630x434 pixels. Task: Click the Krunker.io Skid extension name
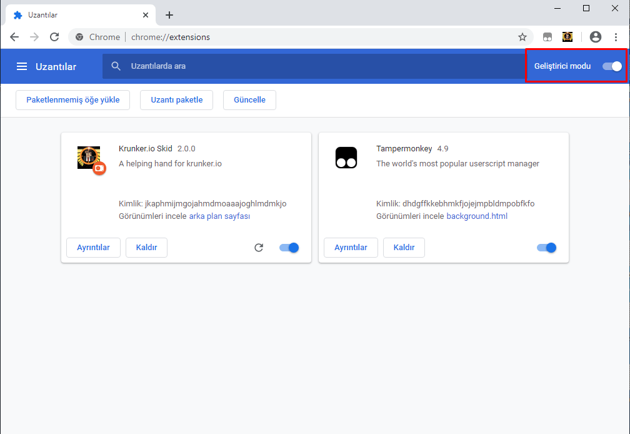pos(146,149)
